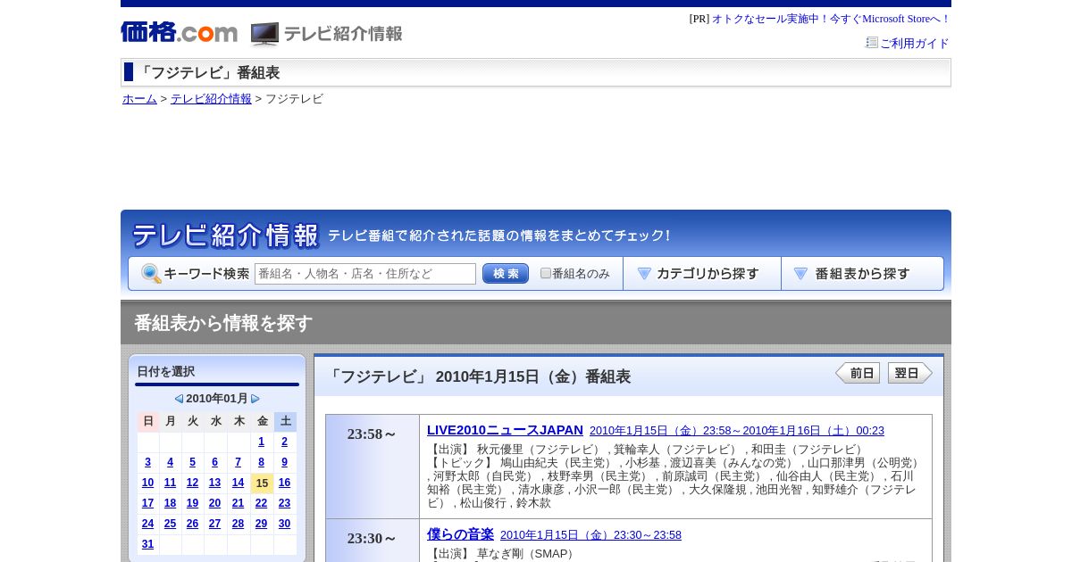Open the 23:30～23:58 broadcast time link
The image size is (1072, 562).
pos(590,535)
